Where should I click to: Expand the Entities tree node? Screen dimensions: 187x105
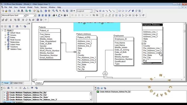(x=5, y=38)
